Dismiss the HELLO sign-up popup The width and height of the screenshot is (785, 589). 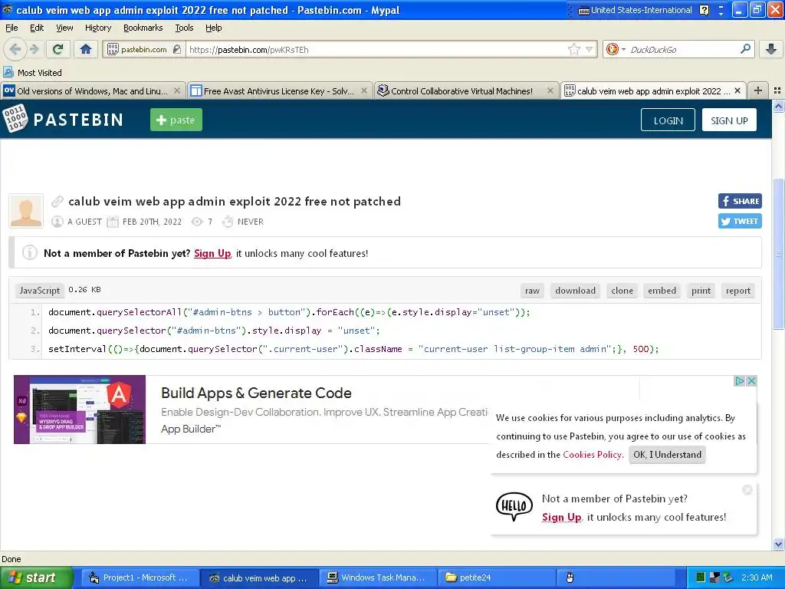coord(747,490)
